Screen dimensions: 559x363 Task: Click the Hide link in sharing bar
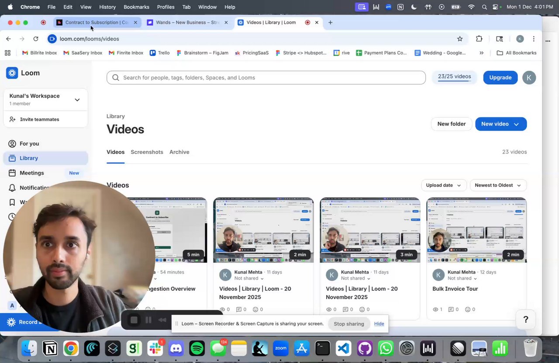(x=379, y=324)
